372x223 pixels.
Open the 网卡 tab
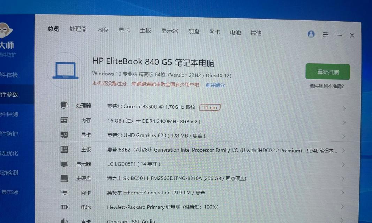214,32
